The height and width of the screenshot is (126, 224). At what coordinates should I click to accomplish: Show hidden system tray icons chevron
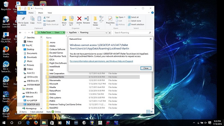coord(194,123)
